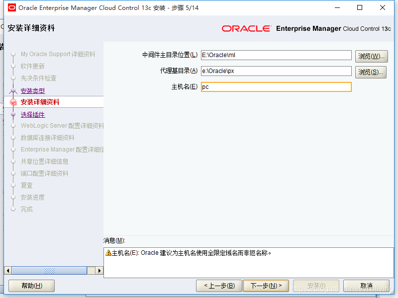Open the 选择插件 step link

point(33,115)
